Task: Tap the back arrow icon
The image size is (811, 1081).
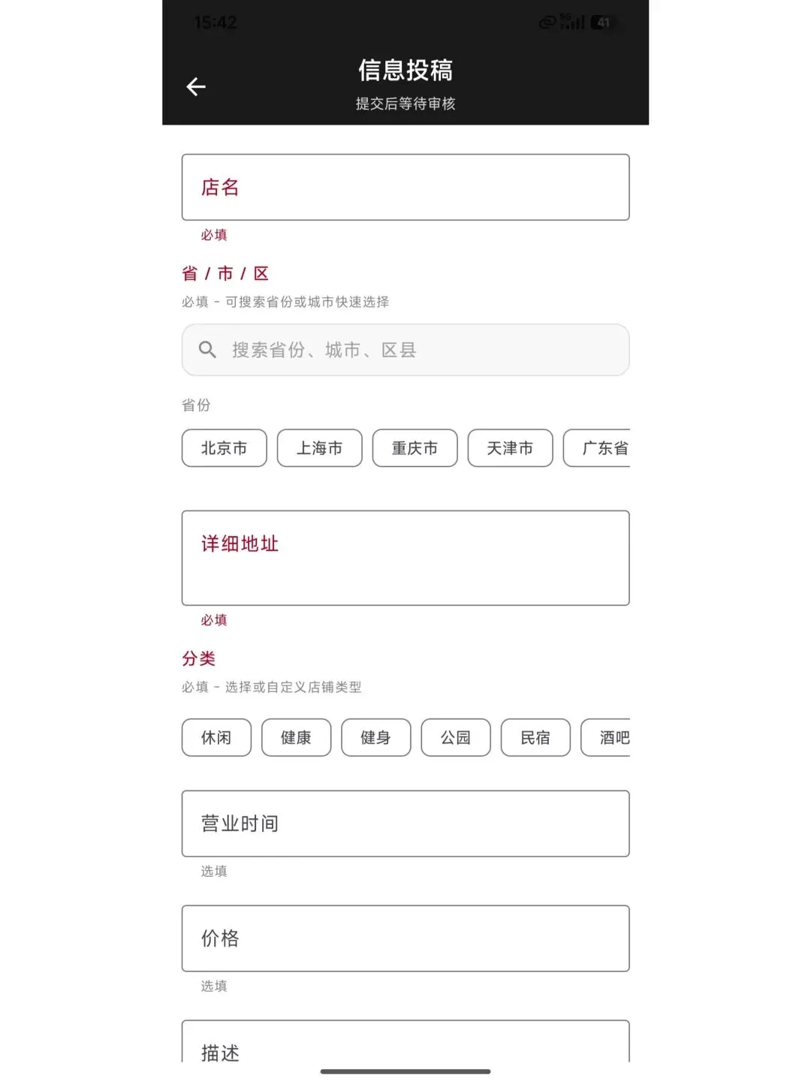Action: pos(196,87)
